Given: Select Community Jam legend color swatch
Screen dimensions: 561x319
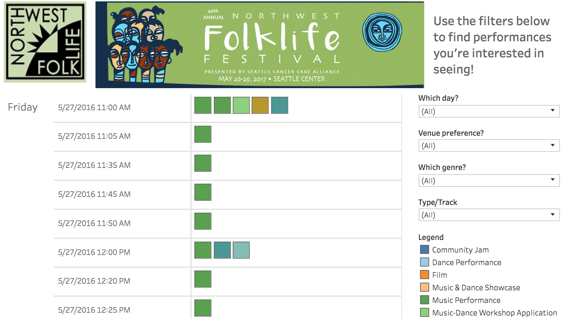Looking at the screenshot, I should tap(425, 249).
